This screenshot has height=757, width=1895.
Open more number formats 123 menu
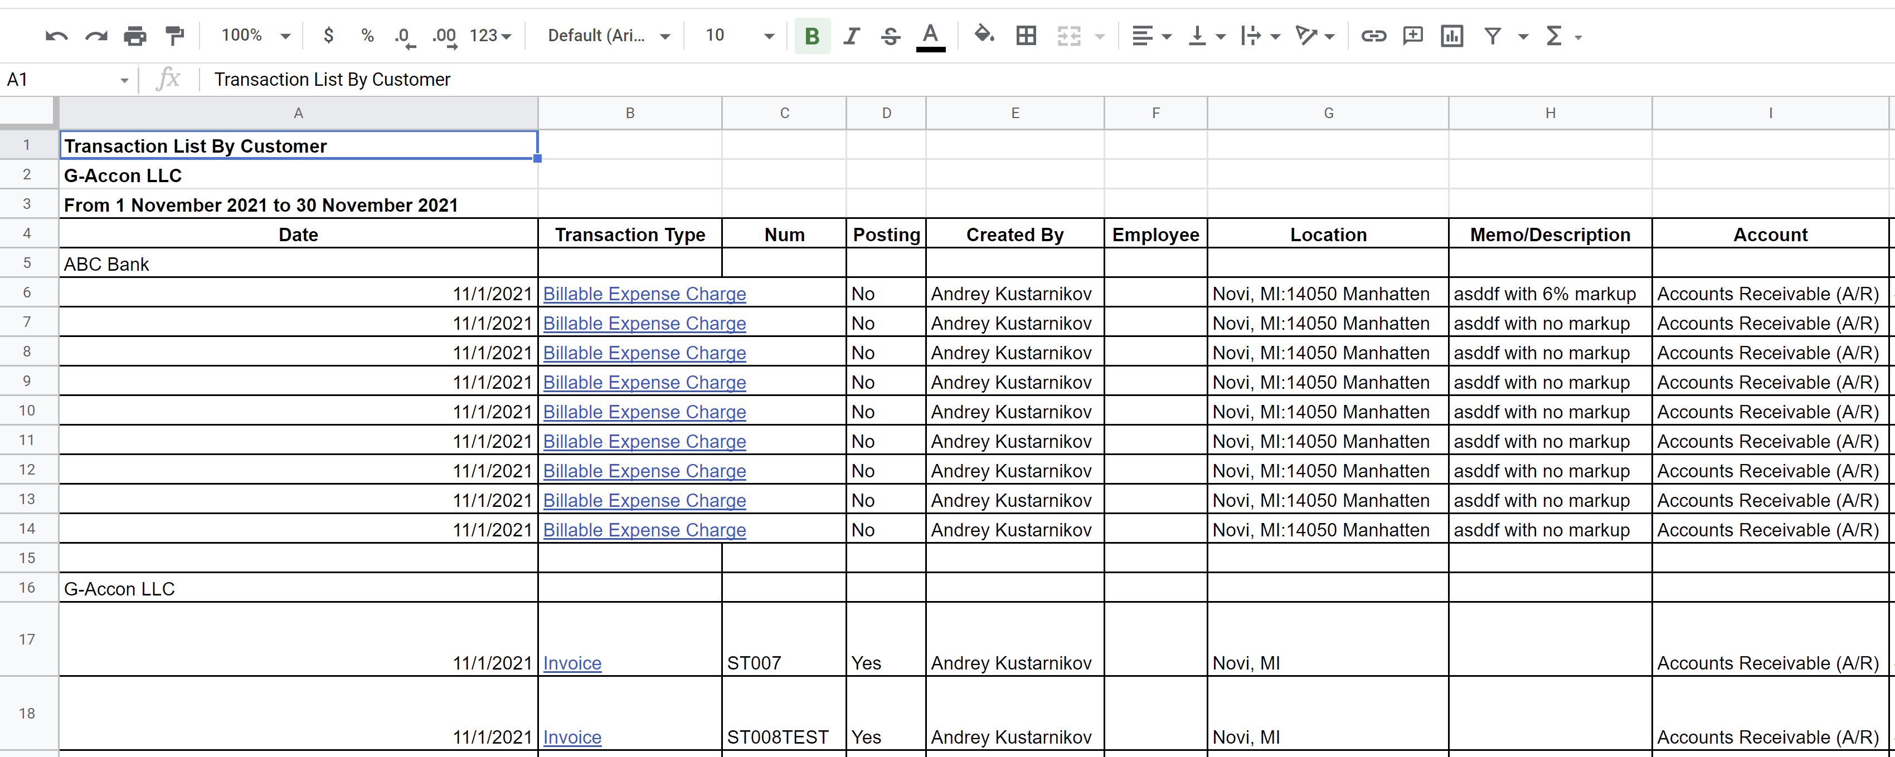(x=490, y=35)
